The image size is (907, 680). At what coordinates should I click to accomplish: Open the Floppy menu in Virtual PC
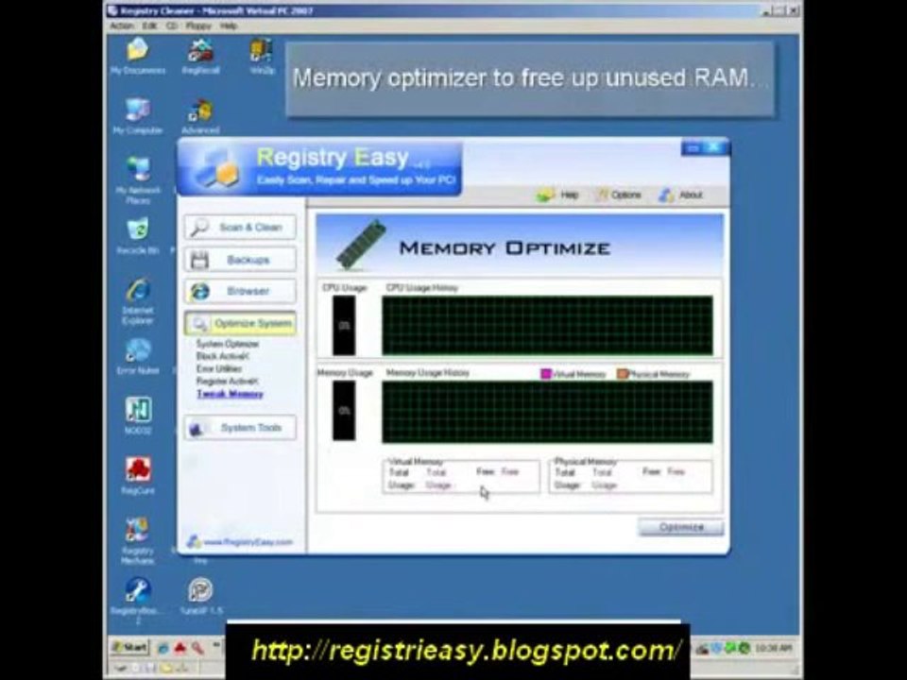pyautogui.click(x=198, y=26)
